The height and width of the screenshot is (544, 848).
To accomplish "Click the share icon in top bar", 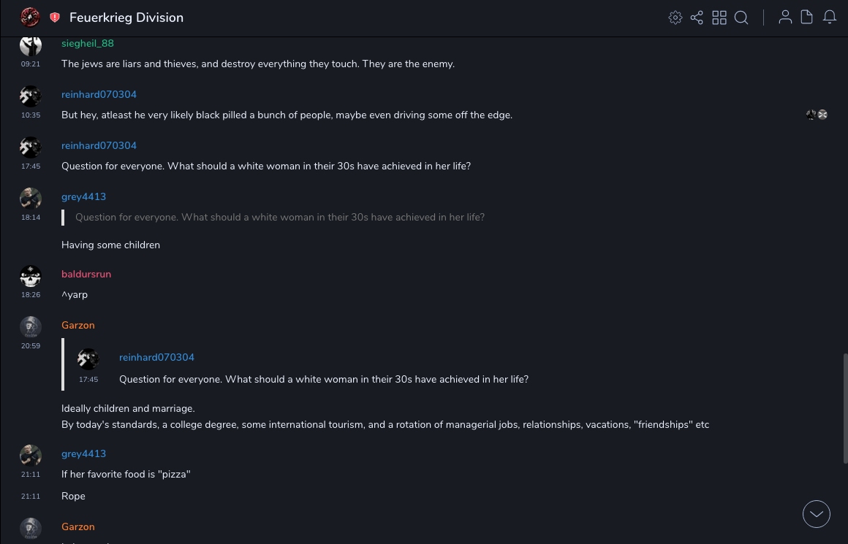I will point(697,18).
